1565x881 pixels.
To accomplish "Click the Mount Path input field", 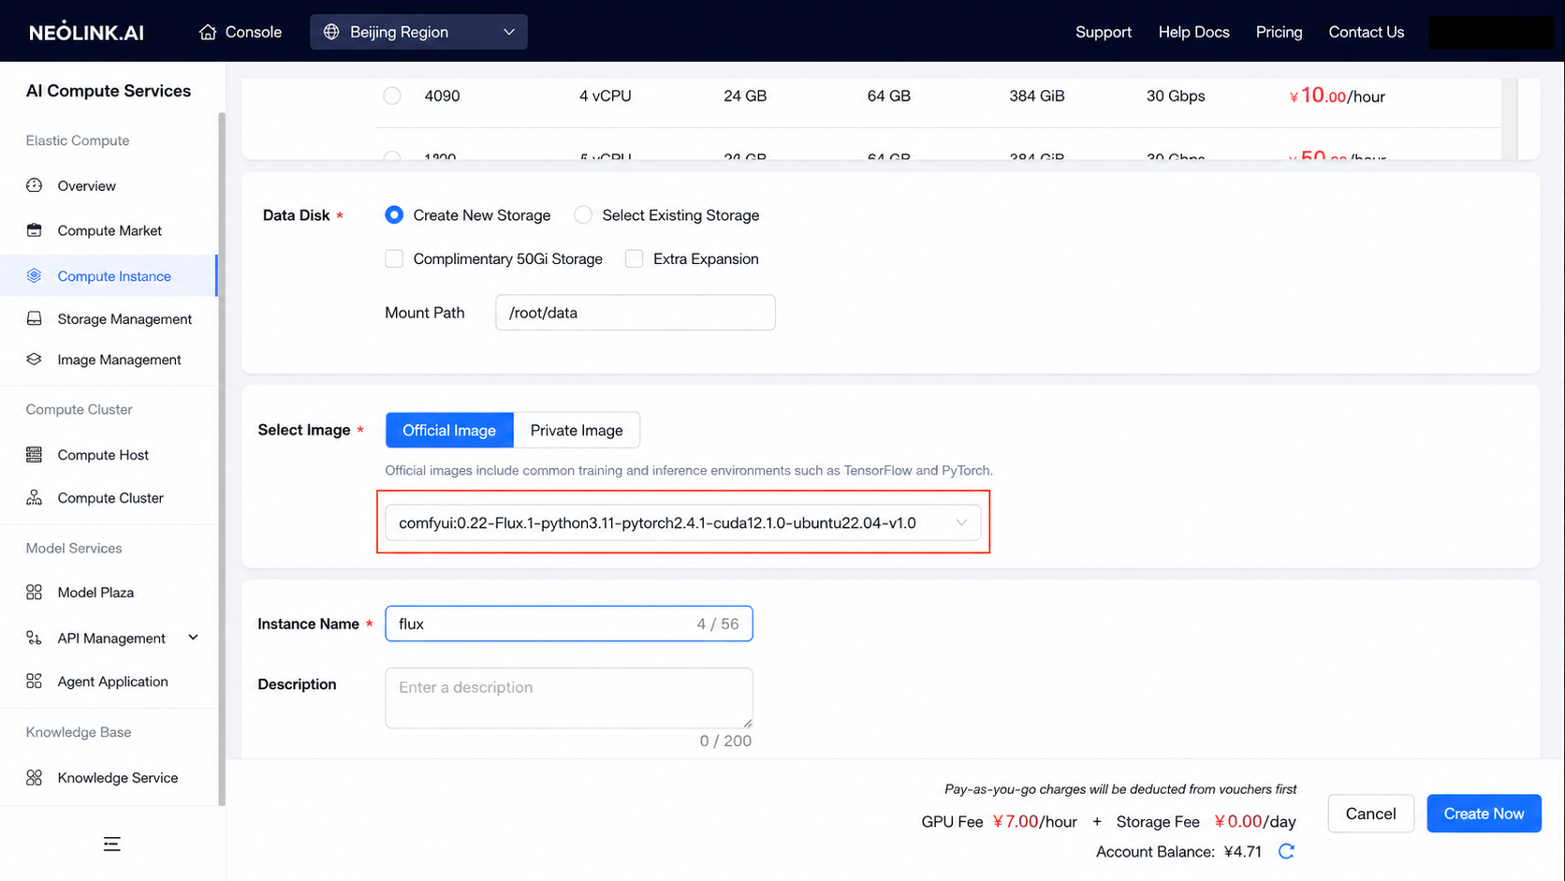I will coord(636,313).
